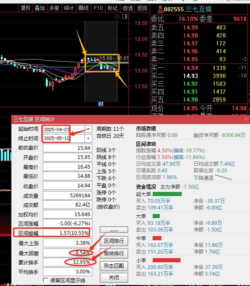The width and height of the screenshot is (250, 286).
Task: Click 卖二 price 14.96
Action: pos(191,51)
